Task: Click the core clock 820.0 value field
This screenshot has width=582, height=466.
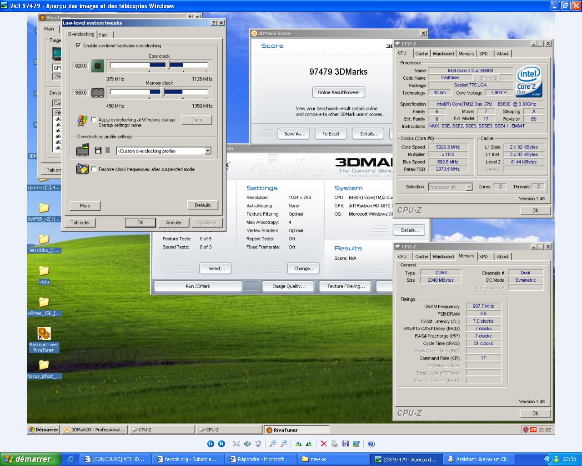Action: pyautogui.click(x=80, y=66)
